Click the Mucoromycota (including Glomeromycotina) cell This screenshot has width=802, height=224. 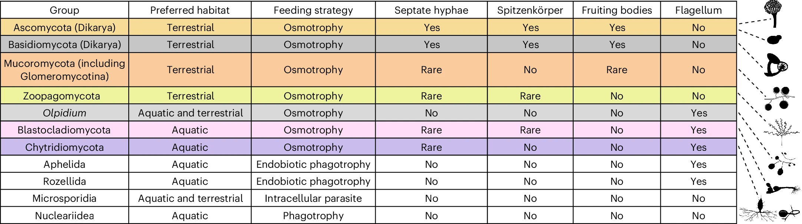[x=65, y=70]
